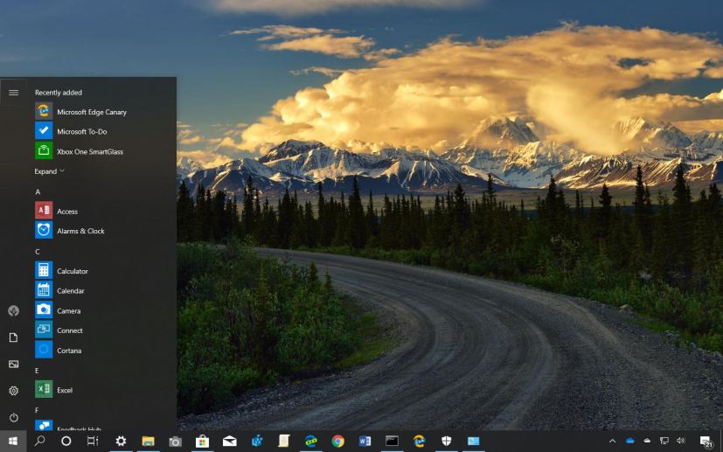Open Power options in Start menu
Screen dimensions: 723x452
(13, 417)
